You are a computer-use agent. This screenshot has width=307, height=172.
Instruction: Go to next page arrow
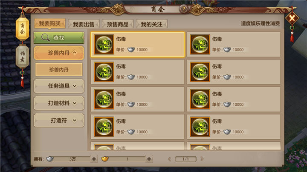(x=202, y=159)
